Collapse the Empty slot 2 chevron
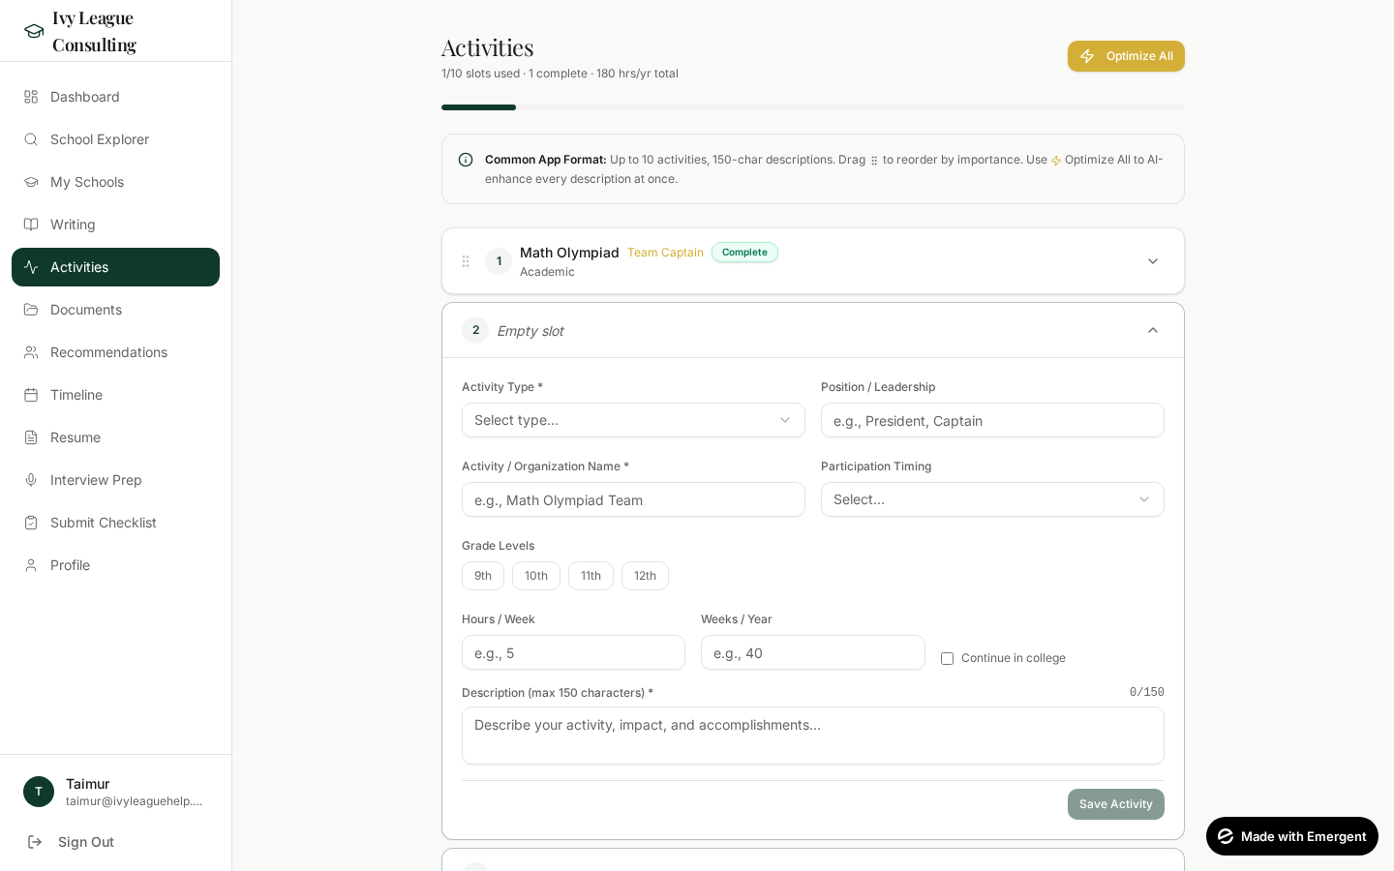Screen dimensions: 1394x871 [x=1153, y=330]
